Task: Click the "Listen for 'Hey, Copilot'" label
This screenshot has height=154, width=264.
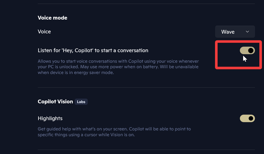Action: [93, 50]
